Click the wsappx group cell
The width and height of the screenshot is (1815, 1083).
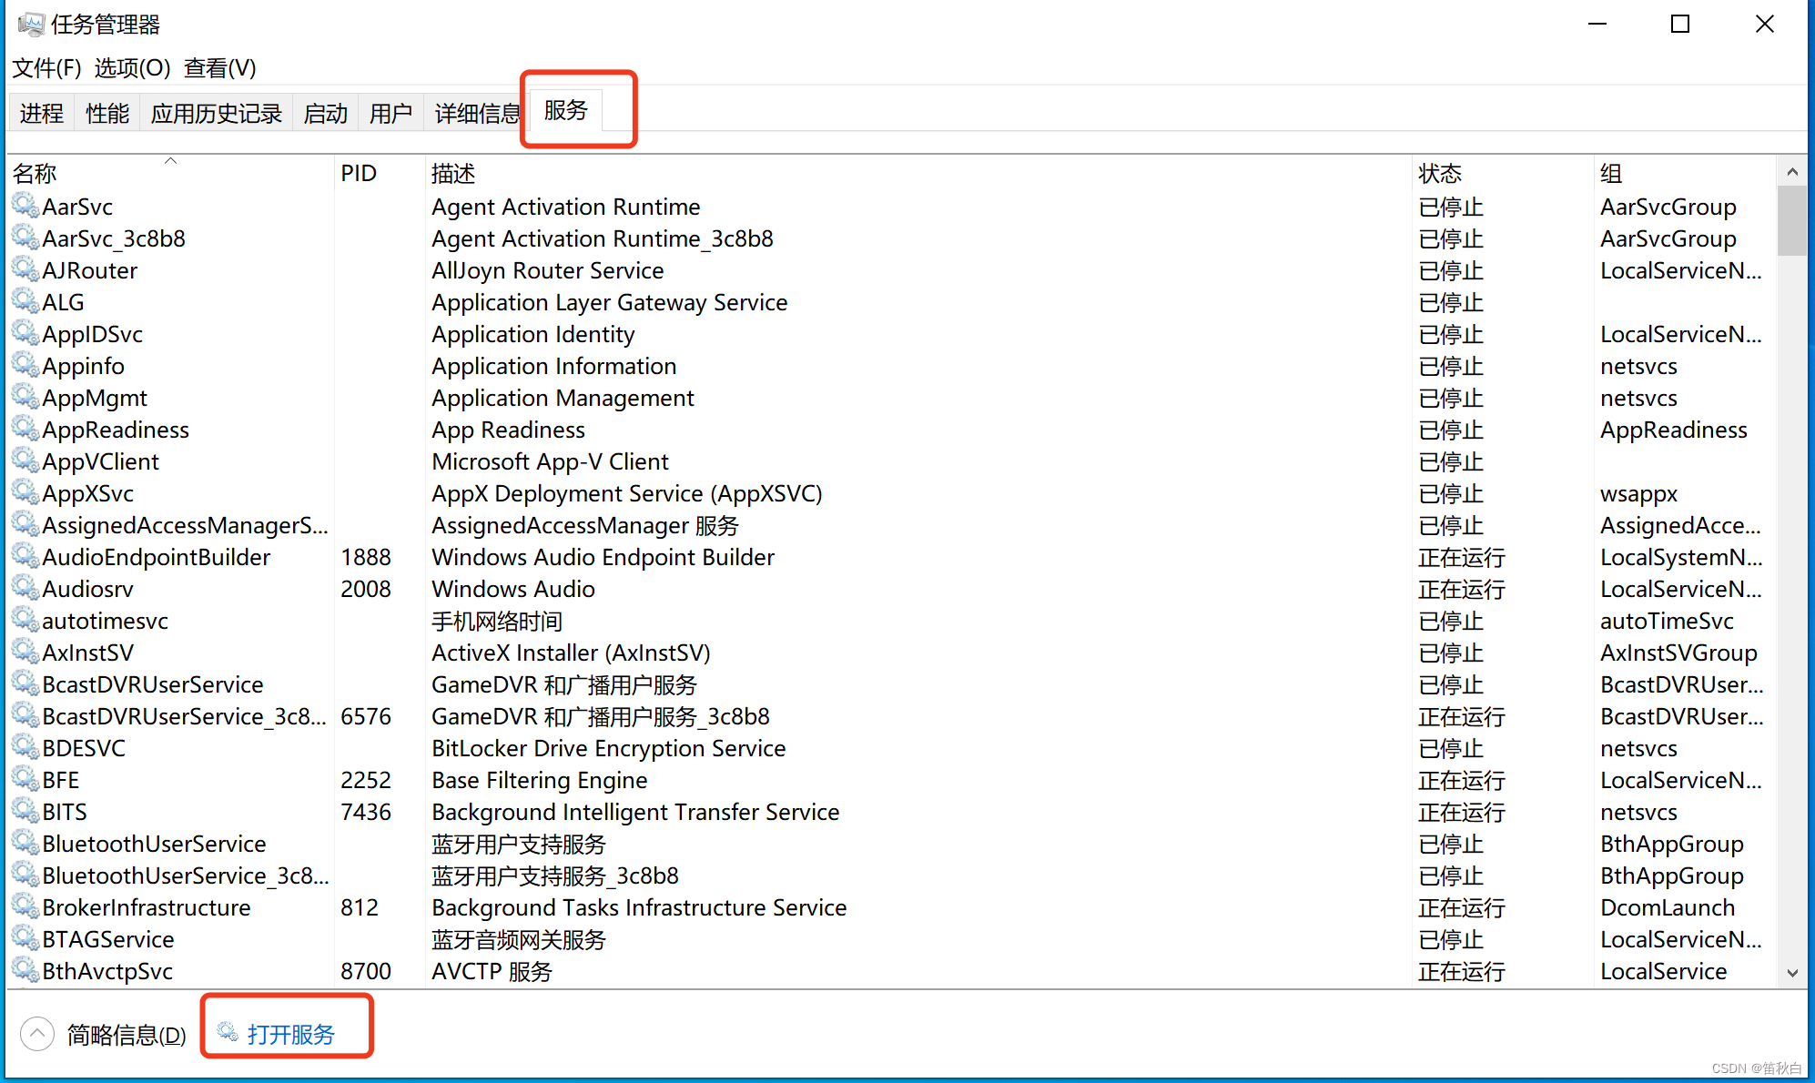coord(1638,493)
